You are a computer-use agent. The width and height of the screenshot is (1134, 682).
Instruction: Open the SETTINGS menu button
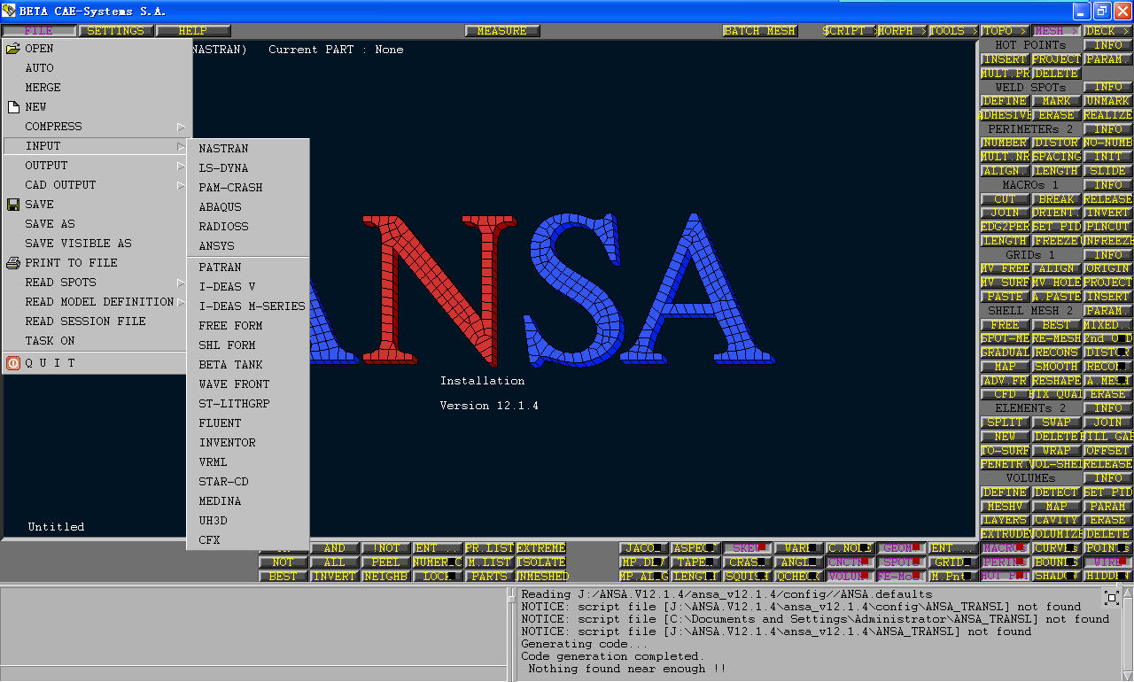[x=115, y=31]
